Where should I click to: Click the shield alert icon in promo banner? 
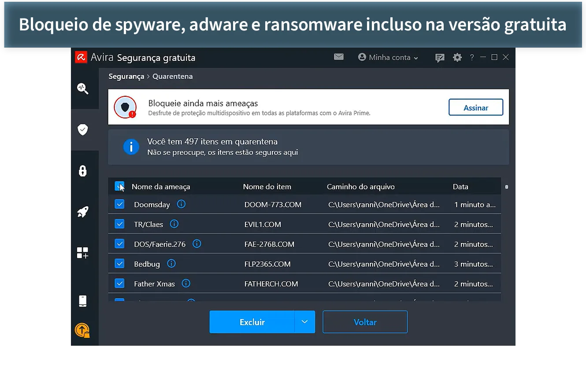125,107
